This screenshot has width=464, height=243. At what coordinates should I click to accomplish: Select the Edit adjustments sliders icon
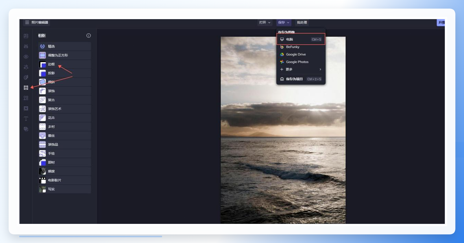coord(26,46)
